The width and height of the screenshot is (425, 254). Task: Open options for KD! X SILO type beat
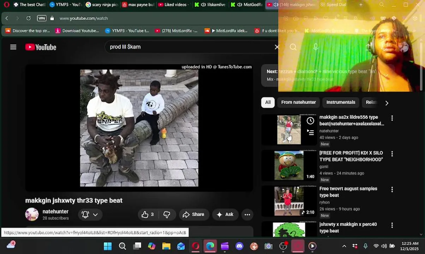pyautogui.click(x=392, y=154)
